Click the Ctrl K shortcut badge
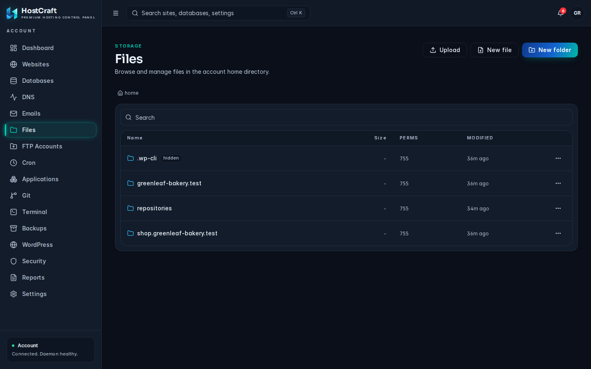This screenshot has height=369, width=591. tap(296, 13)
